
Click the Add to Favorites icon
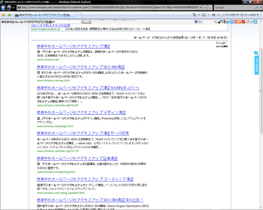click(x=9, y=15)
